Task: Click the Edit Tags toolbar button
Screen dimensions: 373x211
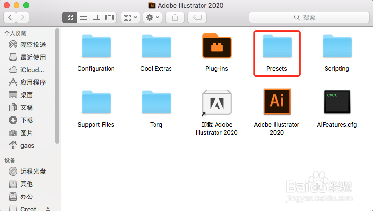Action: 197,17
